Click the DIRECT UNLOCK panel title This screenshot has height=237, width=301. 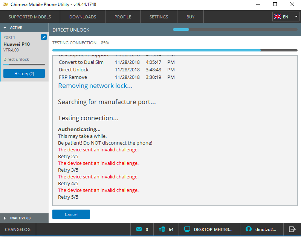tap(71, 30)
